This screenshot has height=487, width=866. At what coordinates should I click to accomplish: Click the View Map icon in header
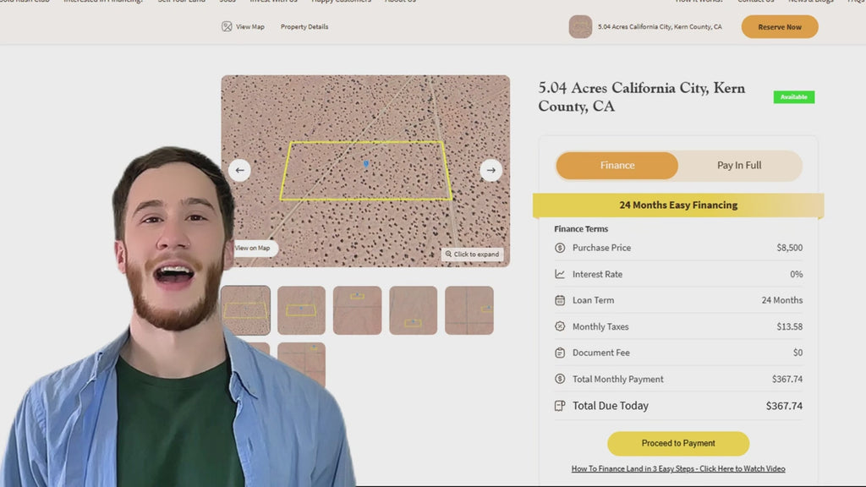tap(227, 26)
